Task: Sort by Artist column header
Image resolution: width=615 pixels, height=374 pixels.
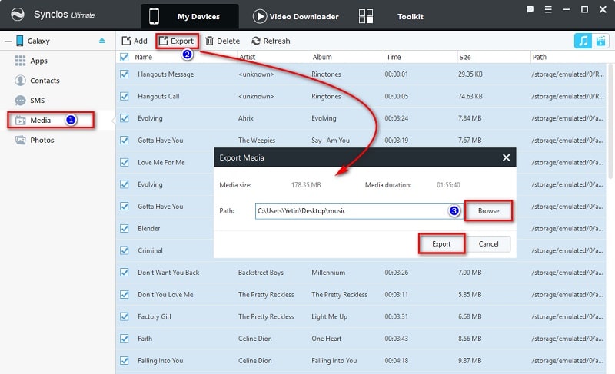Action: coord(247,57)
